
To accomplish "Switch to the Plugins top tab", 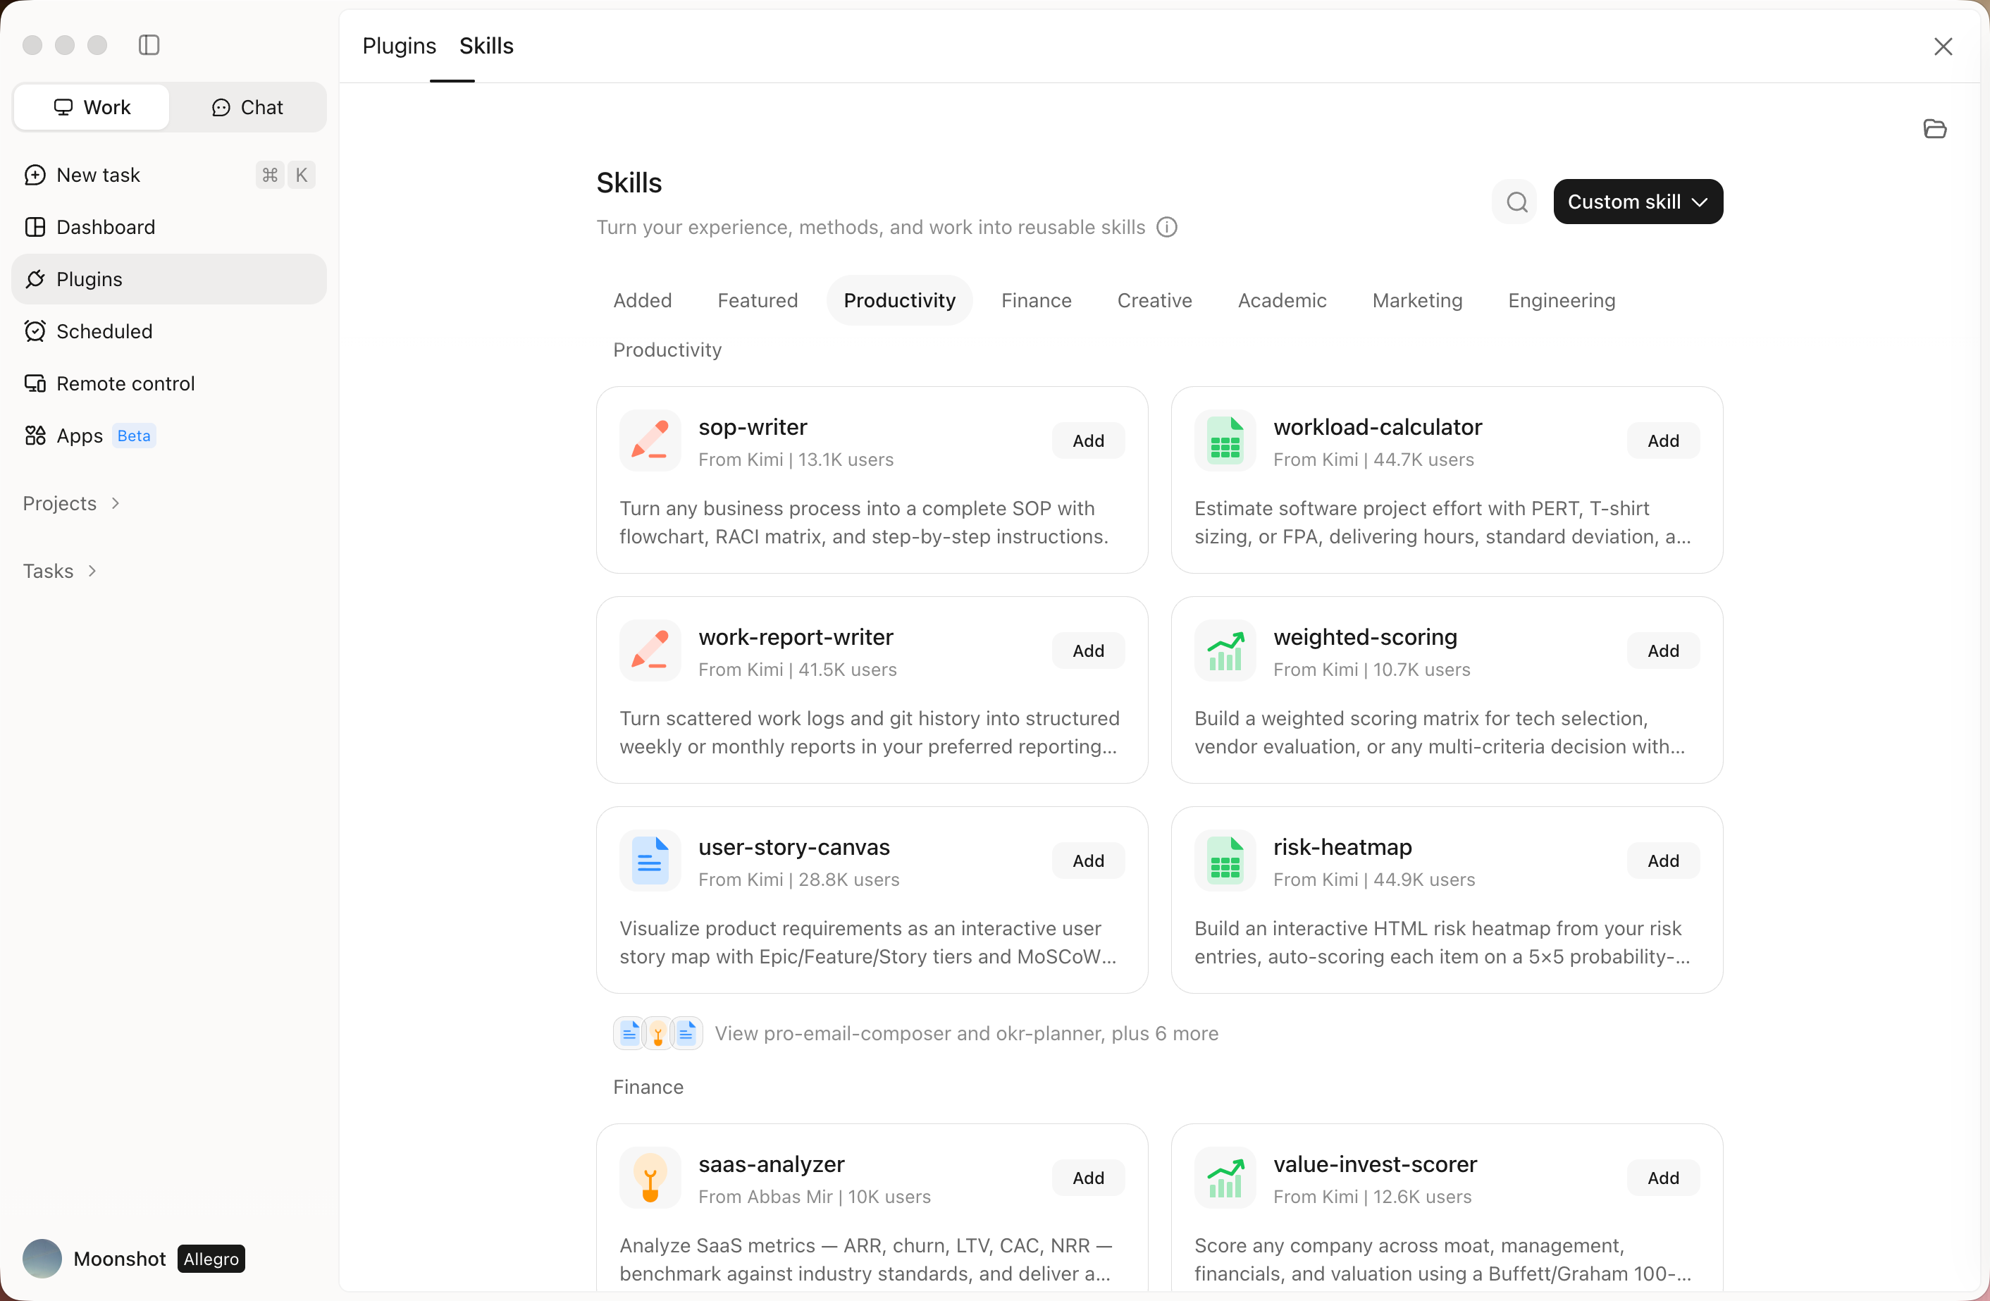I will (x=399, y=45).
